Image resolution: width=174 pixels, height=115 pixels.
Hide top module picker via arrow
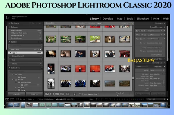coord(87,15)
